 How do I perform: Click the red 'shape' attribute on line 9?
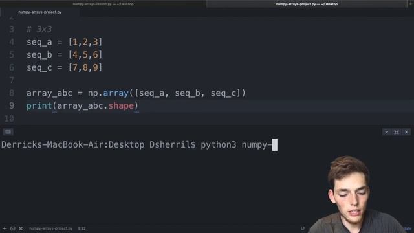[x=121, y=105]
